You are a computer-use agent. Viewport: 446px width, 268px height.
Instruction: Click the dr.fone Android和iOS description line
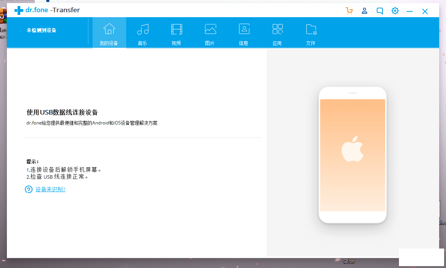92,123
